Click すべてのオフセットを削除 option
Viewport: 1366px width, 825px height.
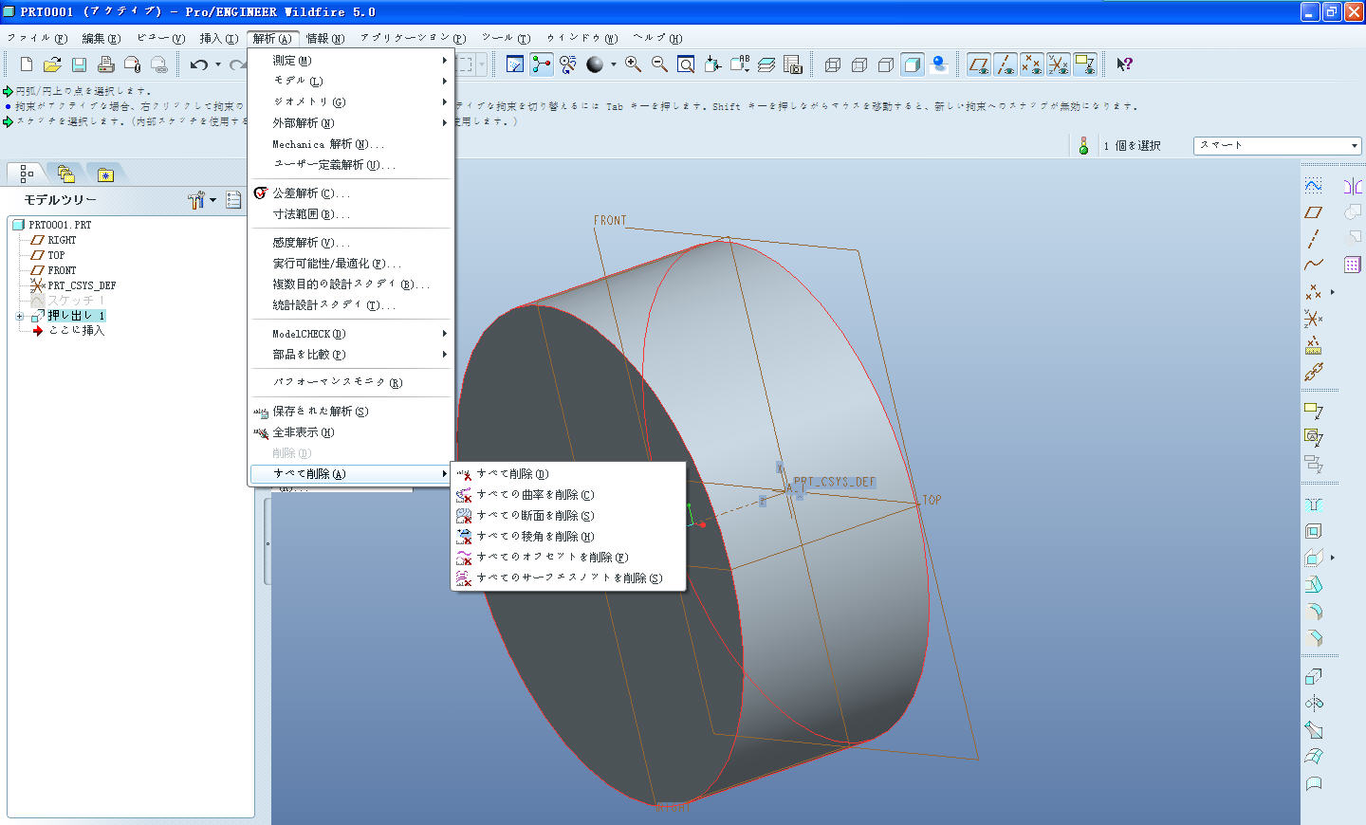point(567,557)
